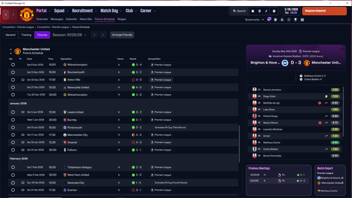
Task: Open the calendar icon in bookmarks bar
Action: point(302,20)
